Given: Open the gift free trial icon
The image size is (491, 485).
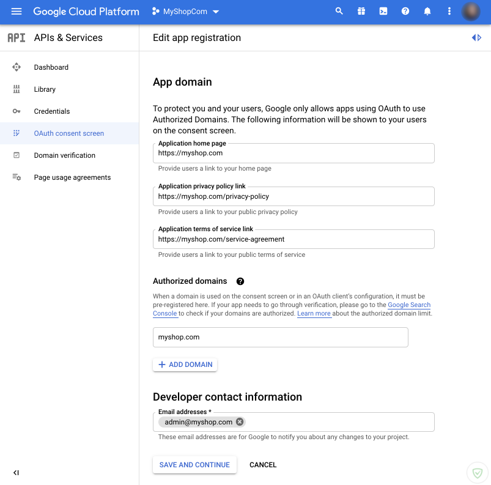Looking at the screenshot, I should click(361, 11).
